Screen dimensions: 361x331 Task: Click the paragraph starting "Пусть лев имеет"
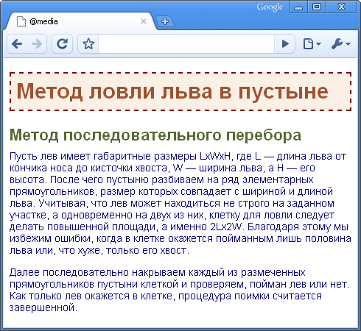pyautogui.click(x=180, y=203)
